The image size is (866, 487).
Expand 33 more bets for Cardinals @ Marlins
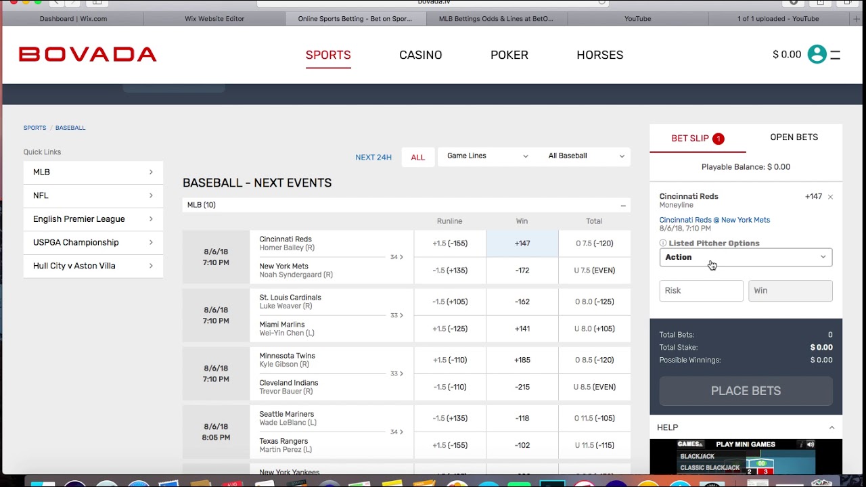[396, 315]
